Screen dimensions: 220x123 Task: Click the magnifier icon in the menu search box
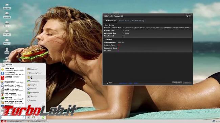[x=24, y=117]
